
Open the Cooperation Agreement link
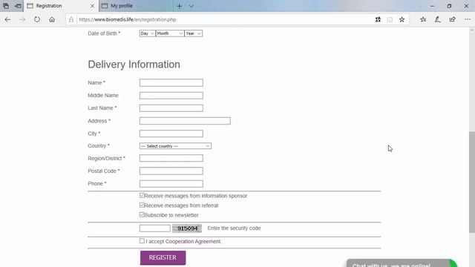(193, 242)
